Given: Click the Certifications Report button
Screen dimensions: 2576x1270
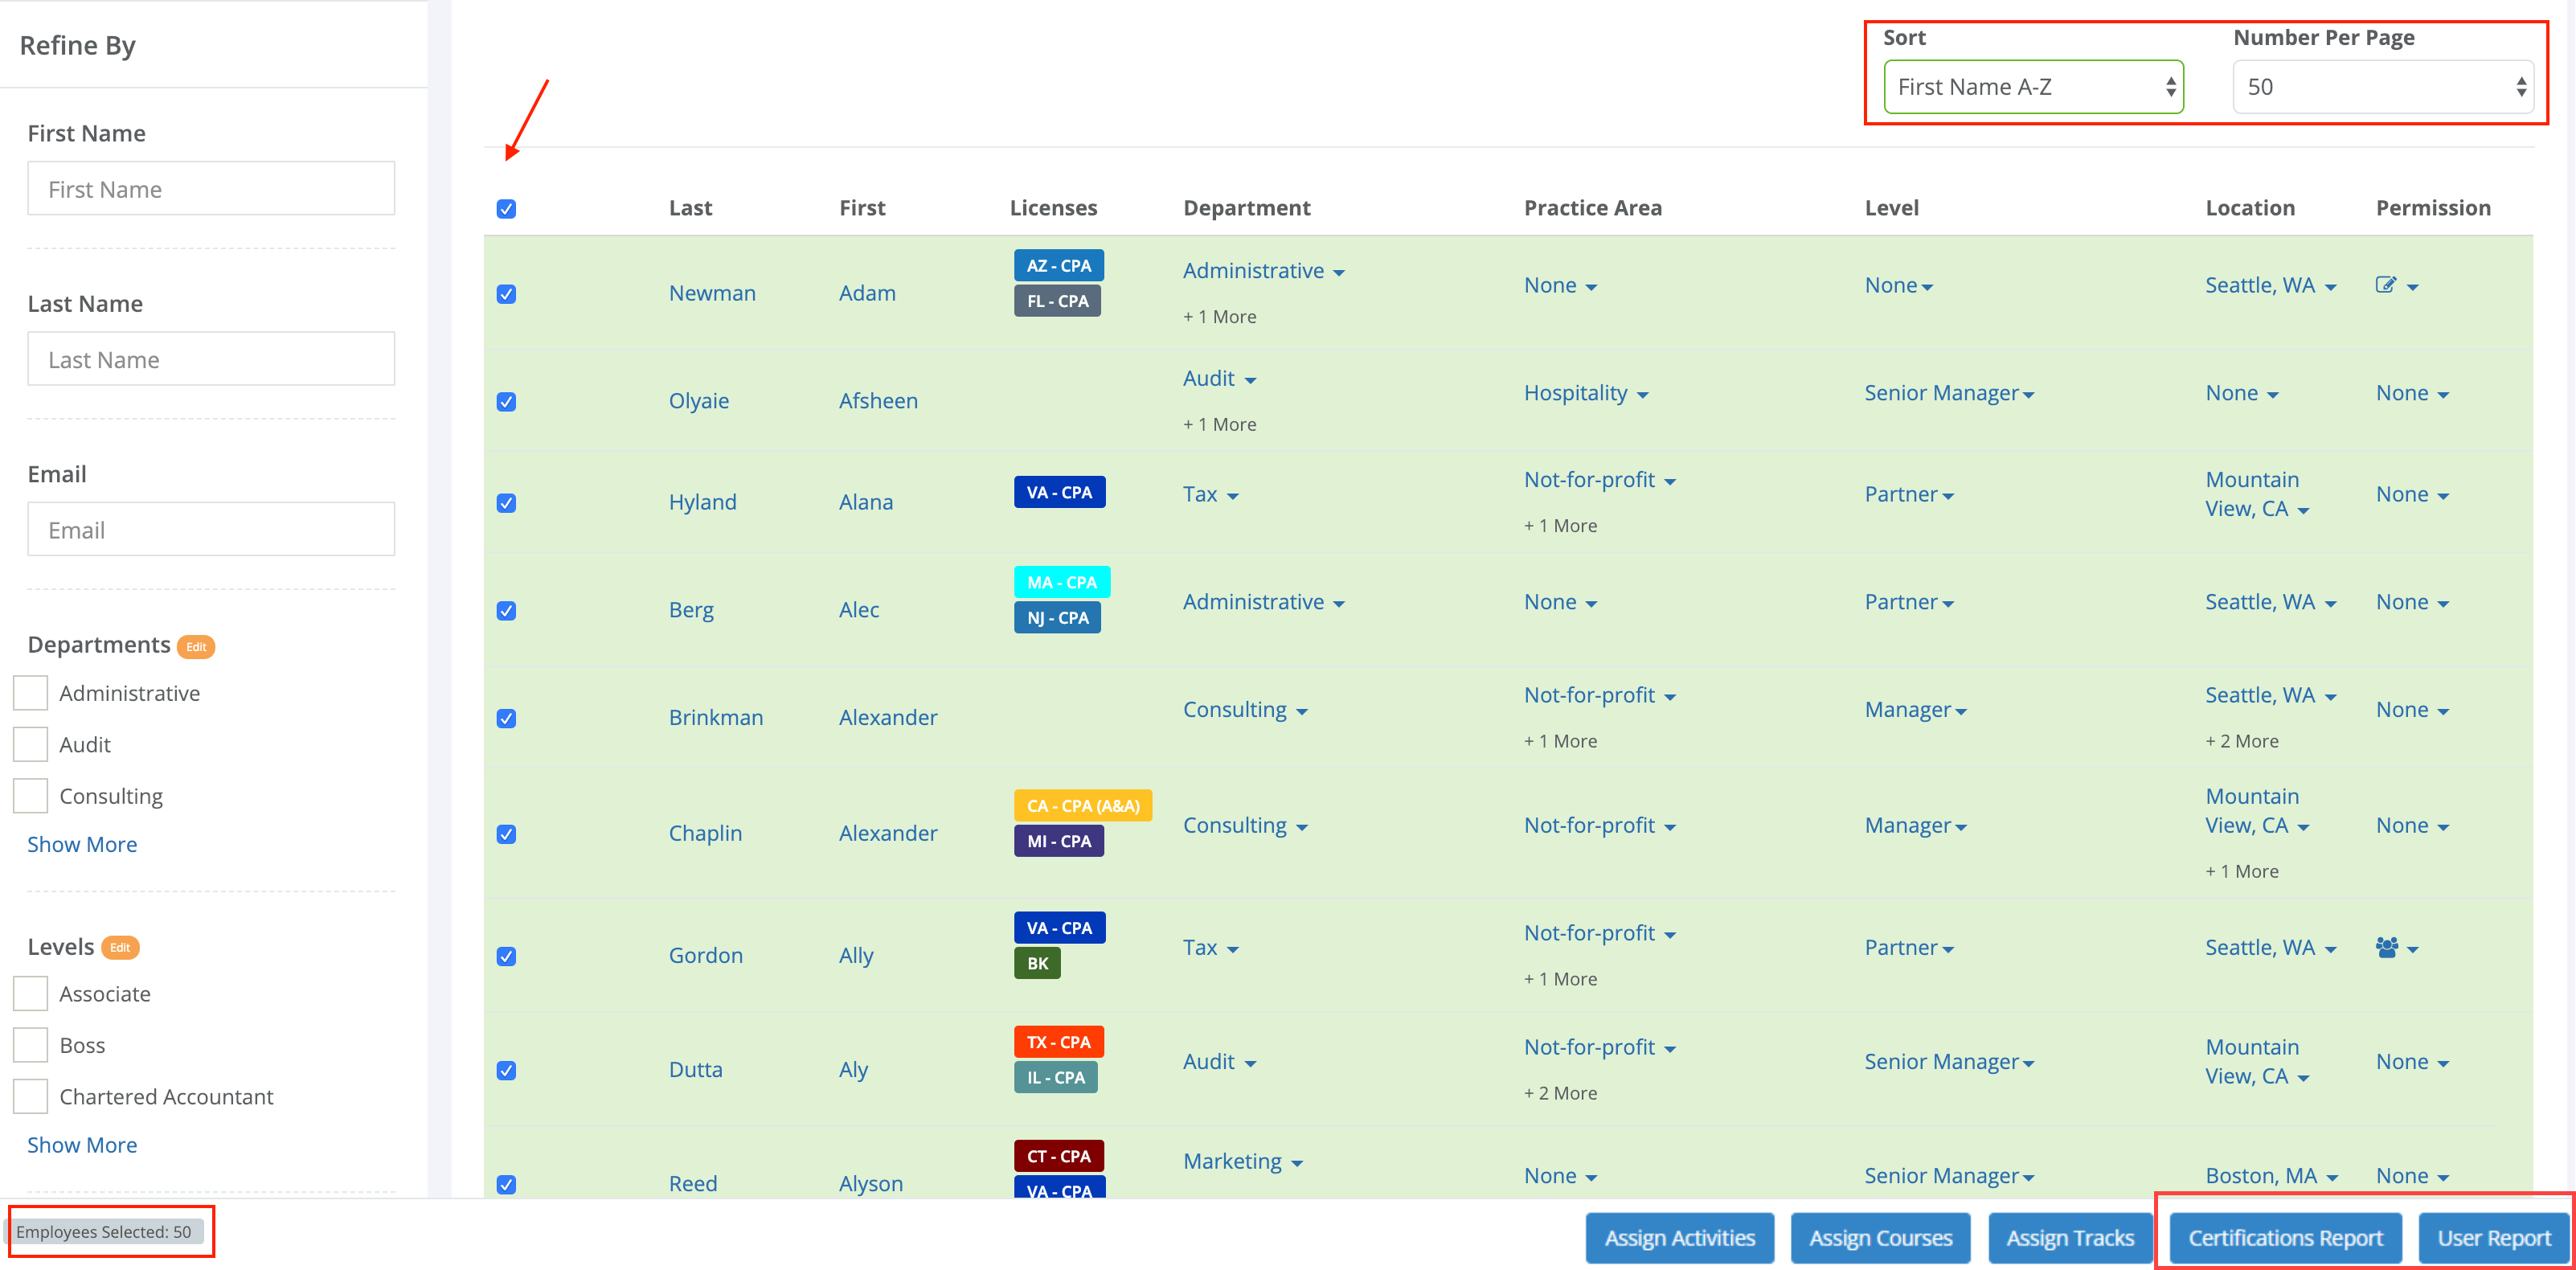Looking at the screenshot, I should (x=2285, y=1238).
